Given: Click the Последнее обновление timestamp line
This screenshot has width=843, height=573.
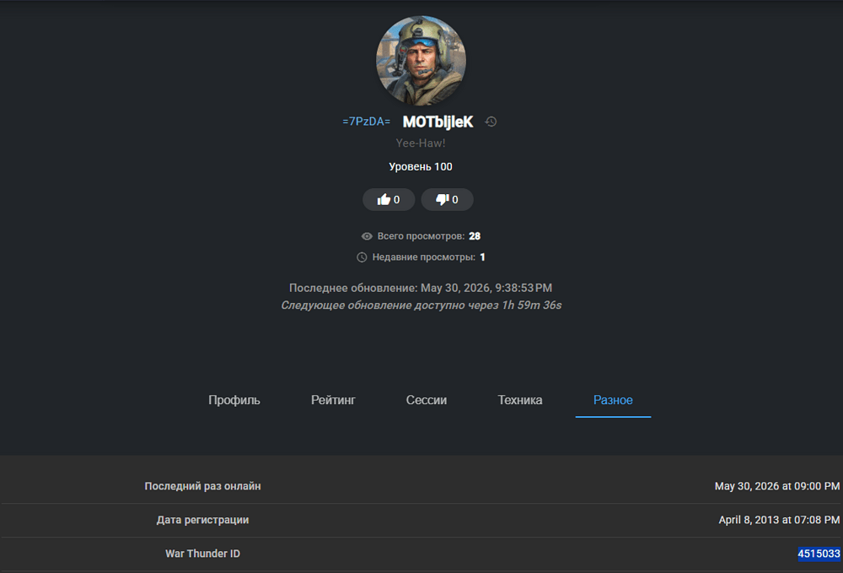Looking at the screenshot, I should pos(421,288).
